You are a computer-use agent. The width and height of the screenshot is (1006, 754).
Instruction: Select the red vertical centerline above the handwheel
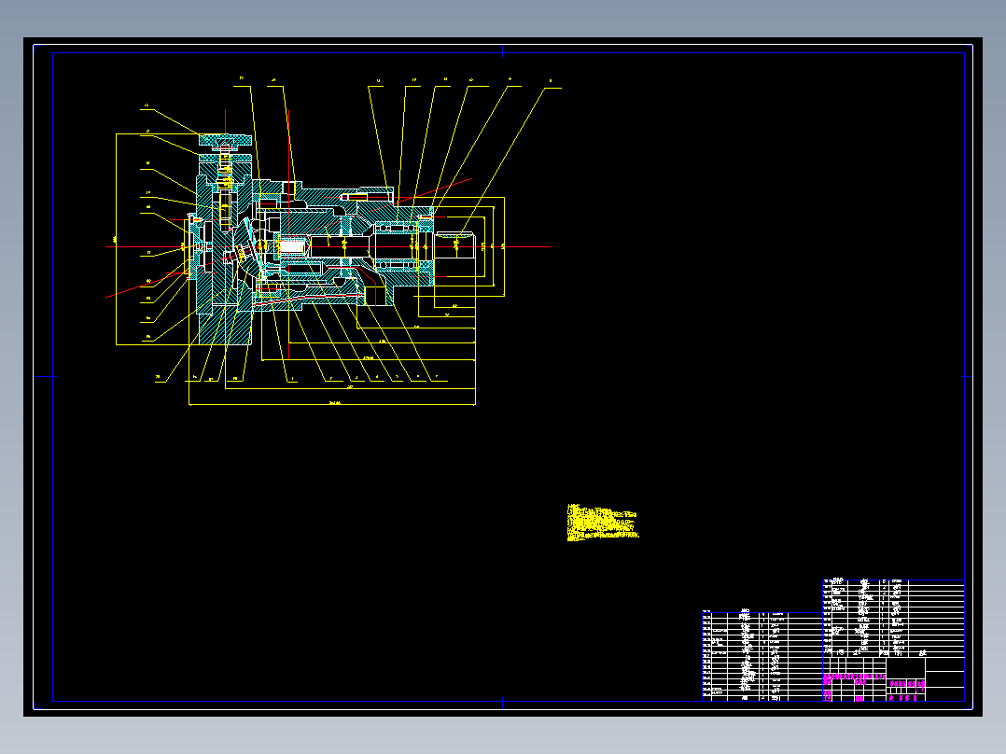tap(225, 122)
